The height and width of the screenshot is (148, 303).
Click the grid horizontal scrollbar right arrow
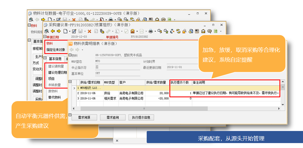pyautogui.click(x=278, y=109)
